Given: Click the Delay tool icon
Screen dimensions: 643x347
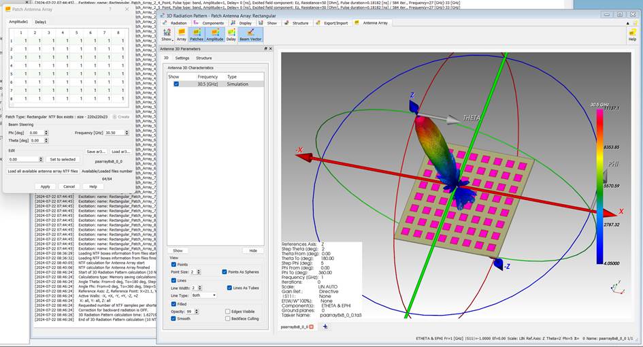Looking at the screenshot, I should pyautogui.click(x=231, y=35).
